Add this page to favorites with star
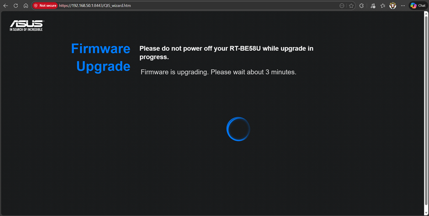 point(352,6)
